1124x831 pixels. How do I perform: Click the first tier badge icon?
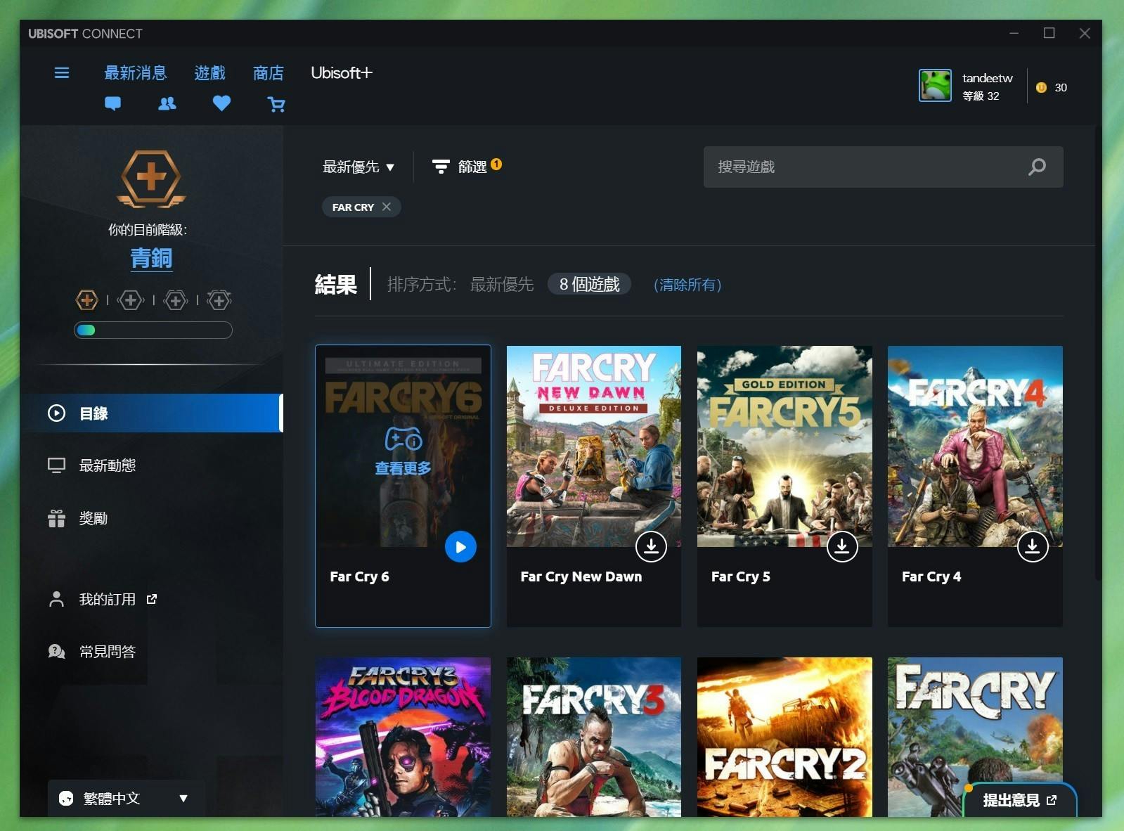[86, 300]
